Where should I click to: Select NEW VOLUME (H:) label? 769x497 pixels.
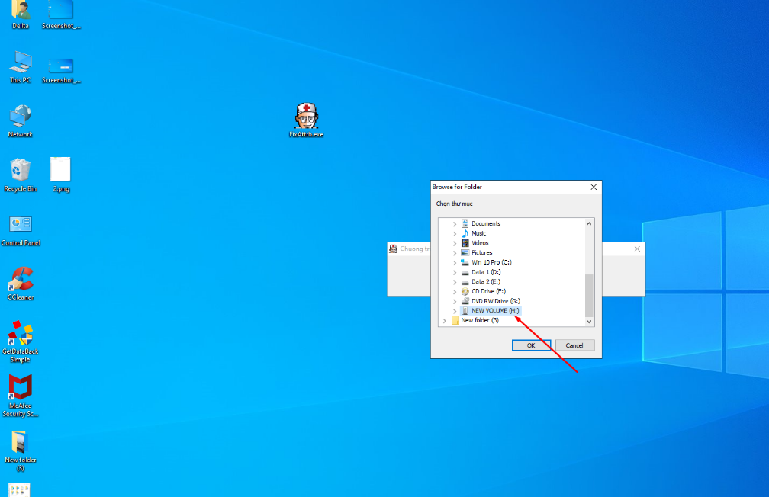tap(495, 311)
